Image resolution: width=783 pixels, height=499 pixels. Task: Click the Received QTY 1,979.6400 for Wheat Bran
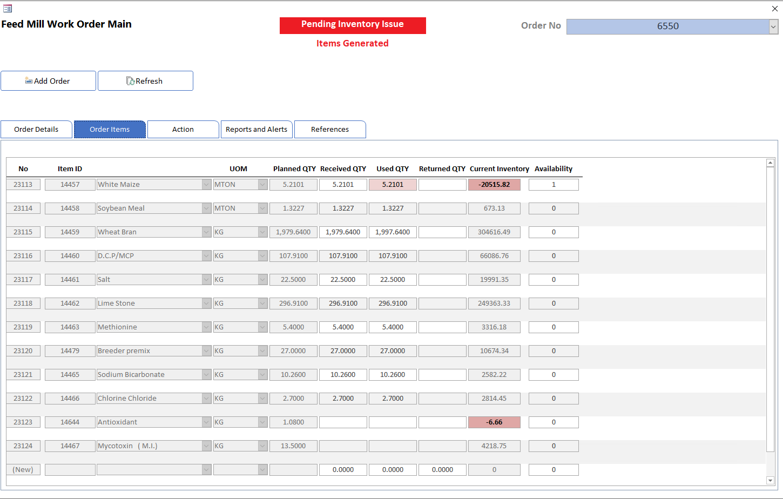tap(343, 232)
